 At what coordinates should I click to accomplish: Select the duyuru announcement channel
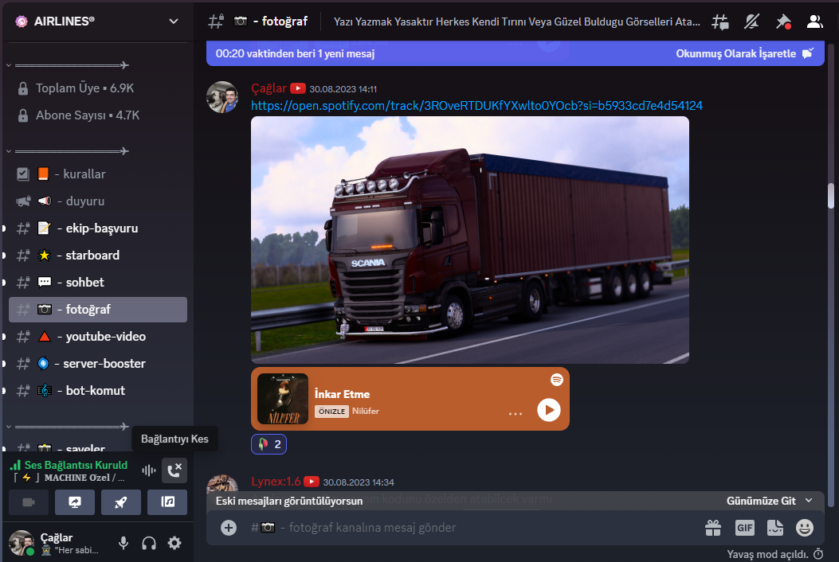point(98,201)
